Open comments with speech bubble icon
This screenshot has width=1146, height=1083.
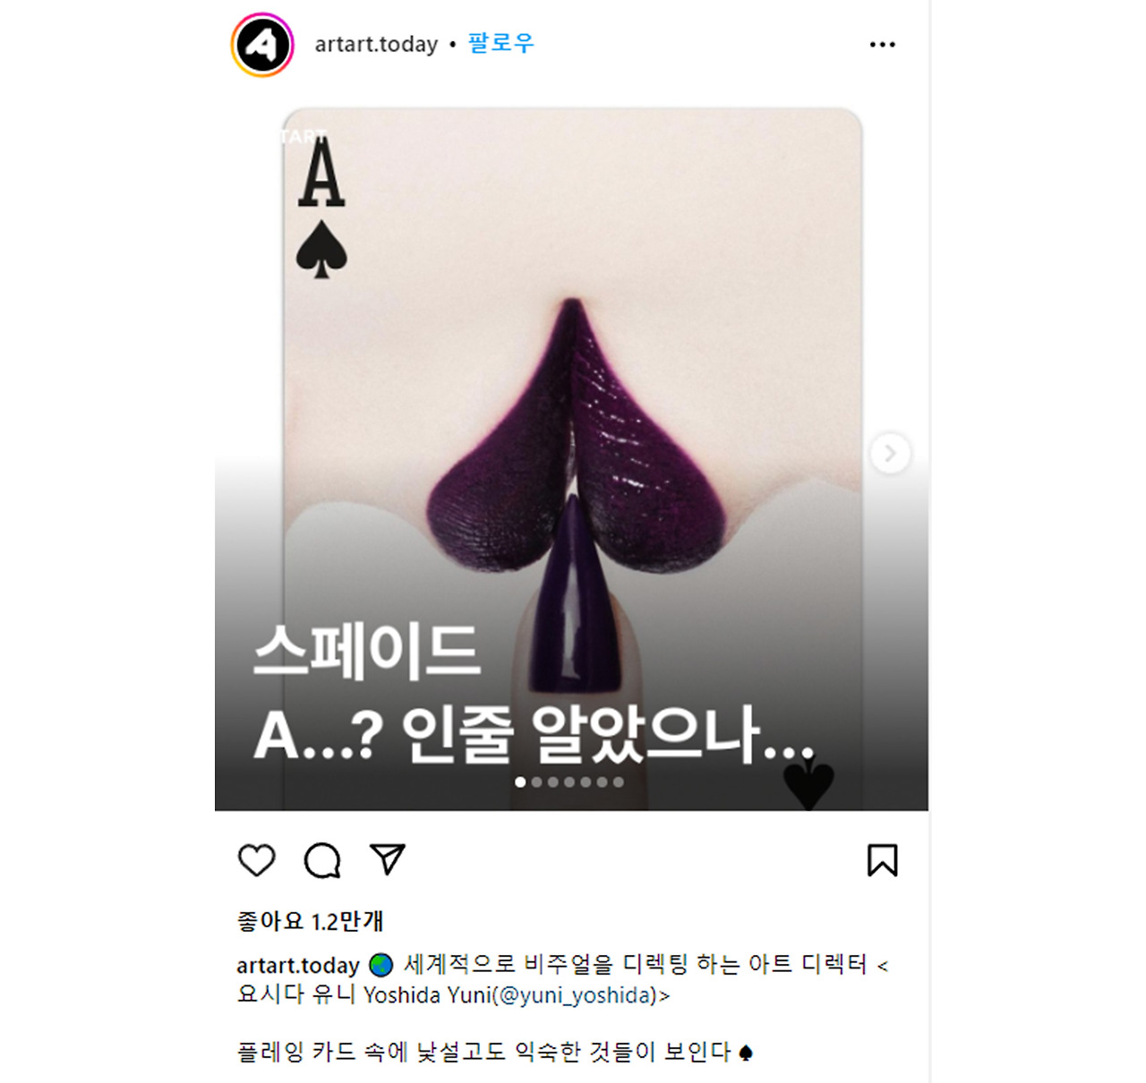322,860
